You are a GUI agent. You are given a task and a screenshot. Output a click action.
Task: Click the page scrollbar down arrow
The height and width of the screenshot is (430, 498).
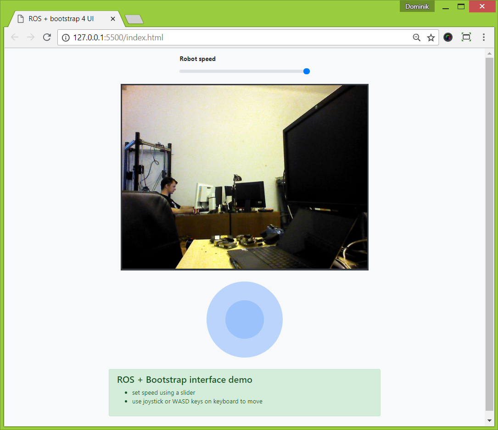pyautogui.click(x=489, y=420)
